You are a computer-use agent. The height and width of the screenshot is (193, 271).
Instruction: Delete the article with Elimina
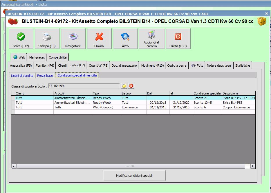click(99, 39)
